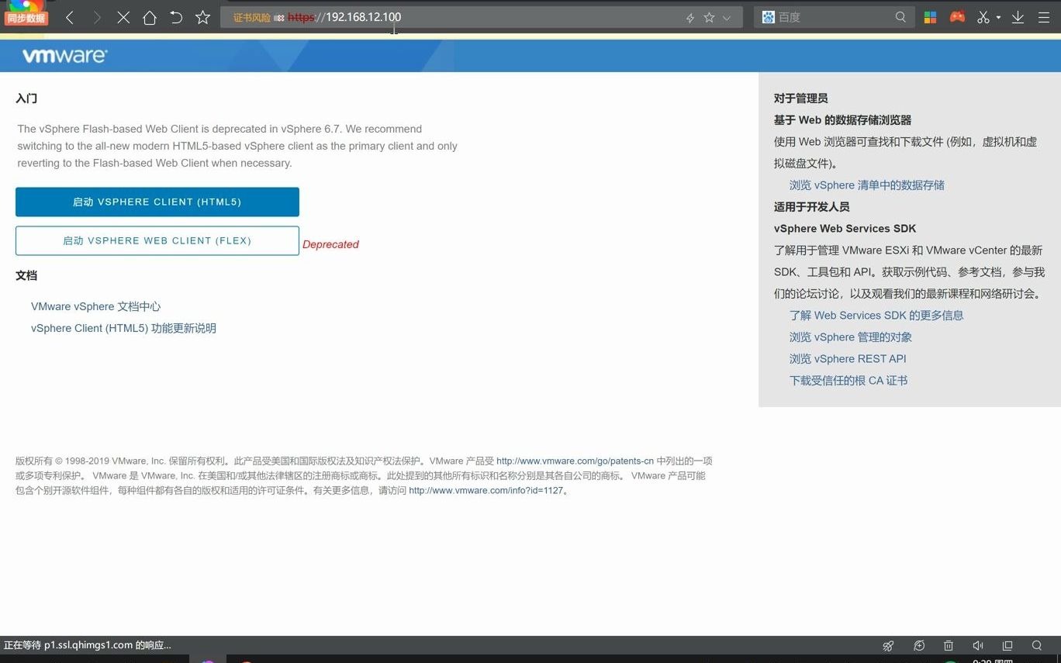Click the 证书风险 certificate warning label
Viewport: 1061px width, 663px height.
252,17
